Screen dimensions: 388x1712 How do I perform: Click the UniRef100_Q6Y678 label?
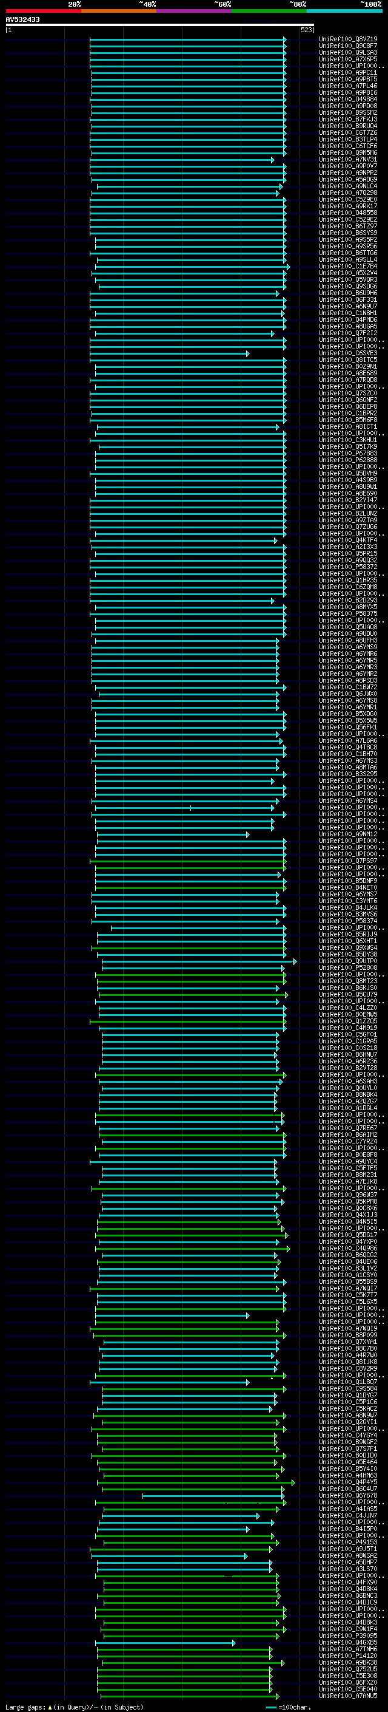tap(348, 1495)
